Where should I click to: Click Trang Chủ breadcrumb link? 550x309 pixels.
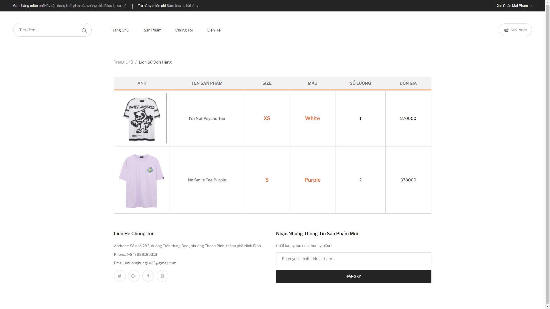pyautogui.click(x=123, y=62)
